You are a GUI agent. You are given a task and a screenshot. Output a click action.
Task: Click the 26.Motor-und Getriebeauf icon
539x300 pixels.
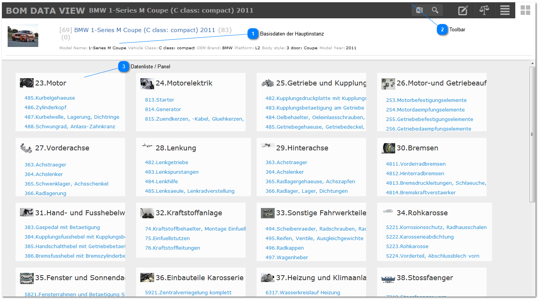tap(388, 84)
